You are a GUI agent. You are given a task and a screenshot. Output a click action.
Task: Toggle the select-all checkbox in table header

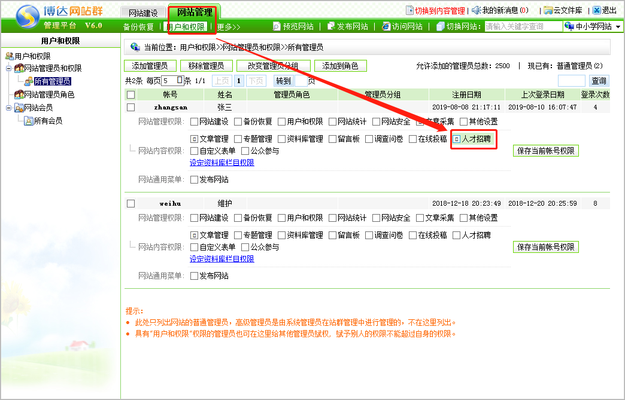131,94
